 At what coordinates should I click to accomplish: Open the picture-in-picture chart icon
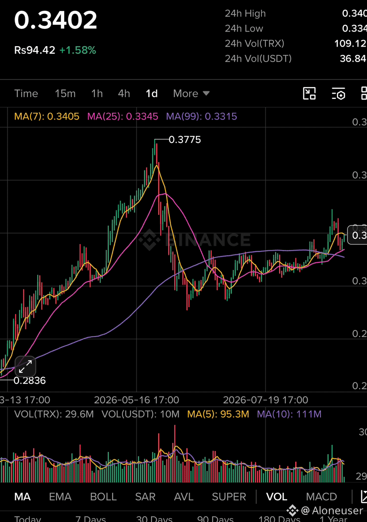tap(309, 94)
